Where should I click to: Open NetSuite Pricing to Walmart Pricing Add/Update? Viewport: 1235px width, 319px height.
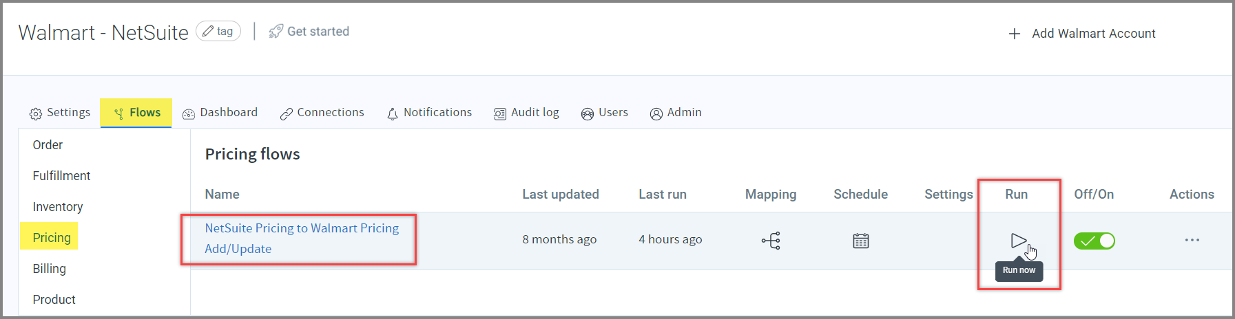click(302, 239)
